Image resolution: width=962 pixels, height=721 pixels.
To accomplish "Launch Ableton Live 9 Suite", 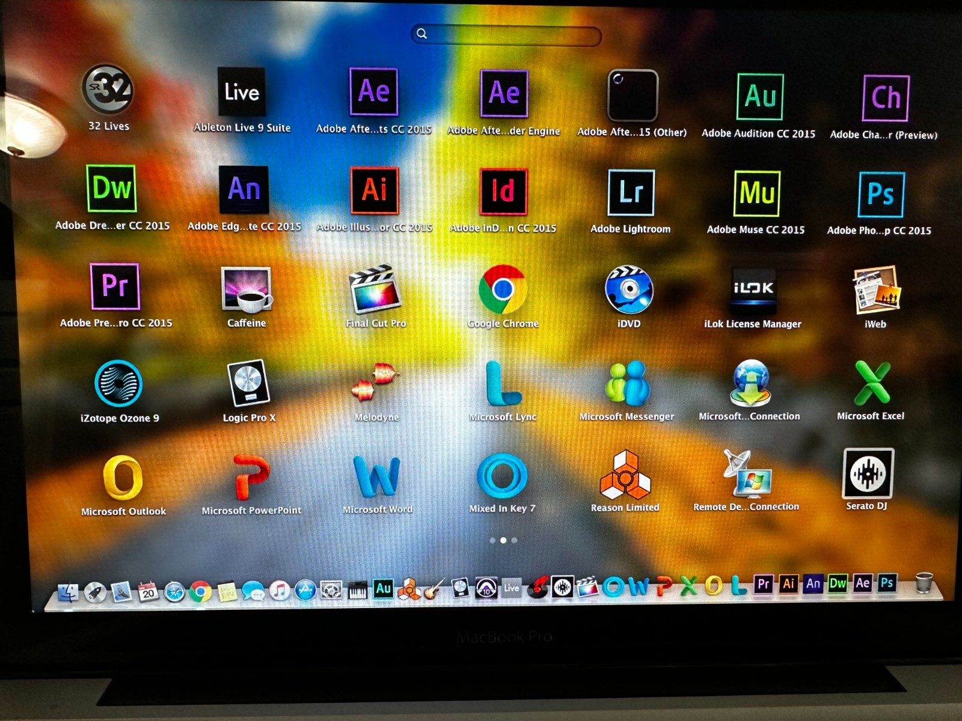I will coord(242,92).
